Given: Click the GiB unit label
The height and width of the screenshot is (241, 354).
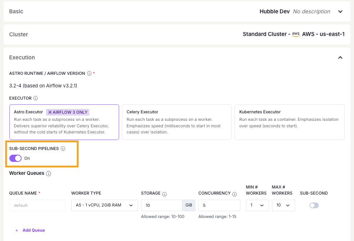Looking at the screenshot, I should pos(189,205).
